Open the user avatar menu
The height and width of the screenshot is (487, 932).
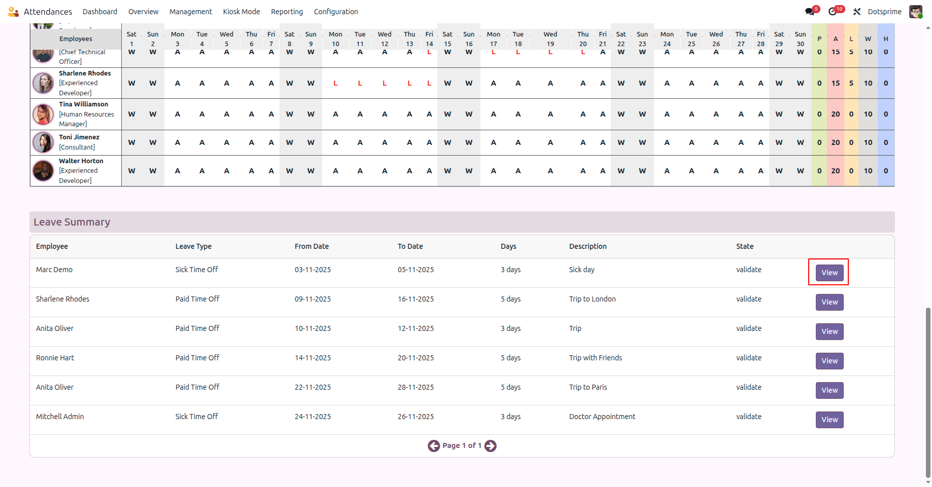pos(916,11)
